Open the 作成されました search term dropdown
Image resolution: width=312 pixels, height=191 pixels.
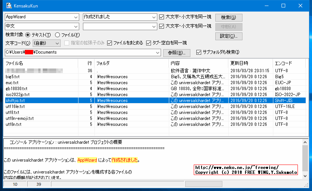(x=154, y=17)
